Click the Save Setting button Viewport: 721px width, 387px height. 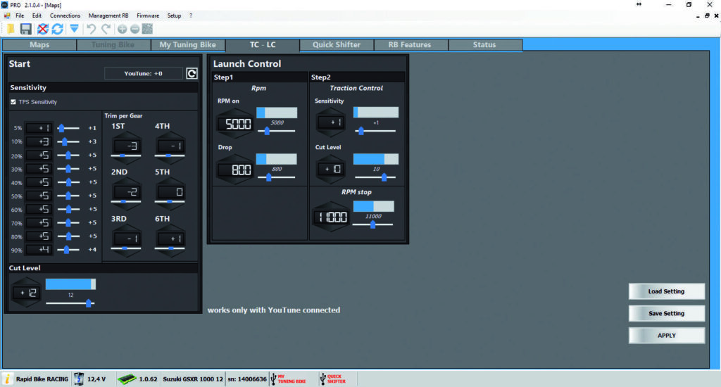(666, 313)
